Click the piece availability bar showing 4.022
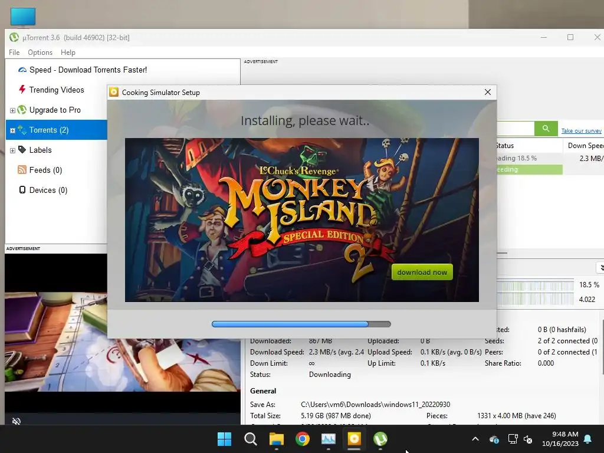 coord(535,299)
